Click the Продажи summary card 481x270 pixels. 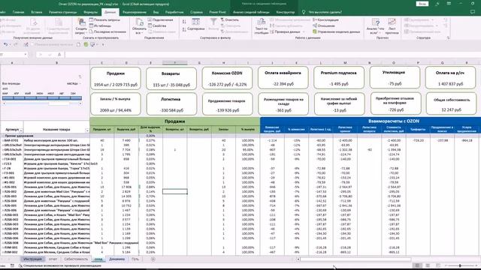pos(116,78)
